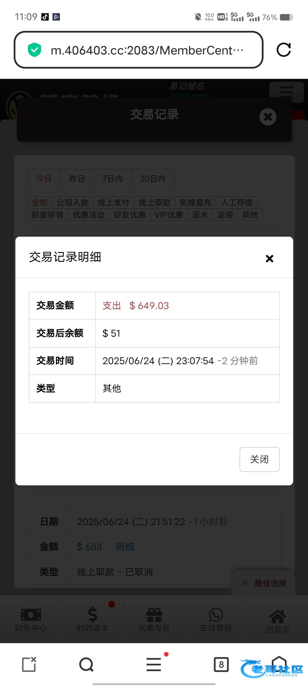Filter records by 返水
This screenshot has height=686, width=308.
(200, 215)
